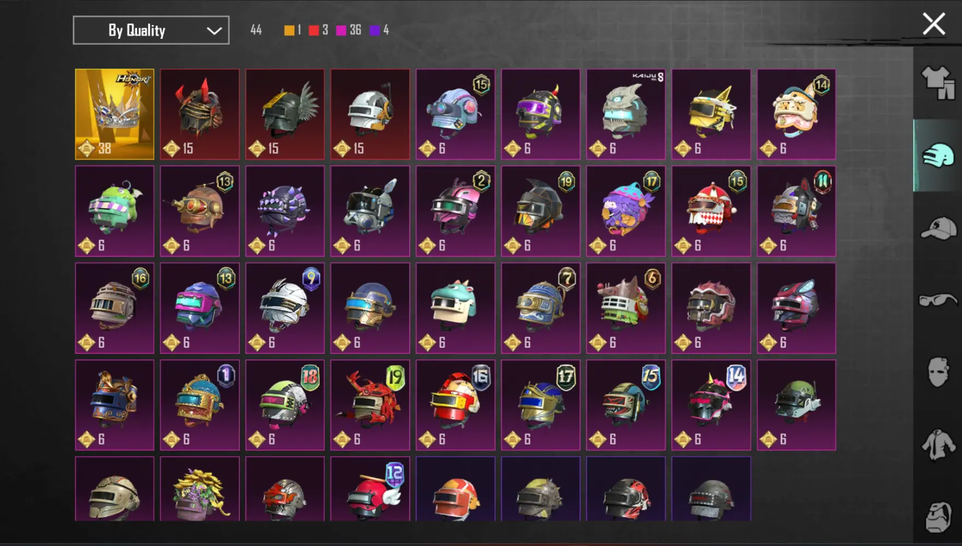962x546 pixels.
Task: Select the golden Honor crown item
Action: click(115, 114)
